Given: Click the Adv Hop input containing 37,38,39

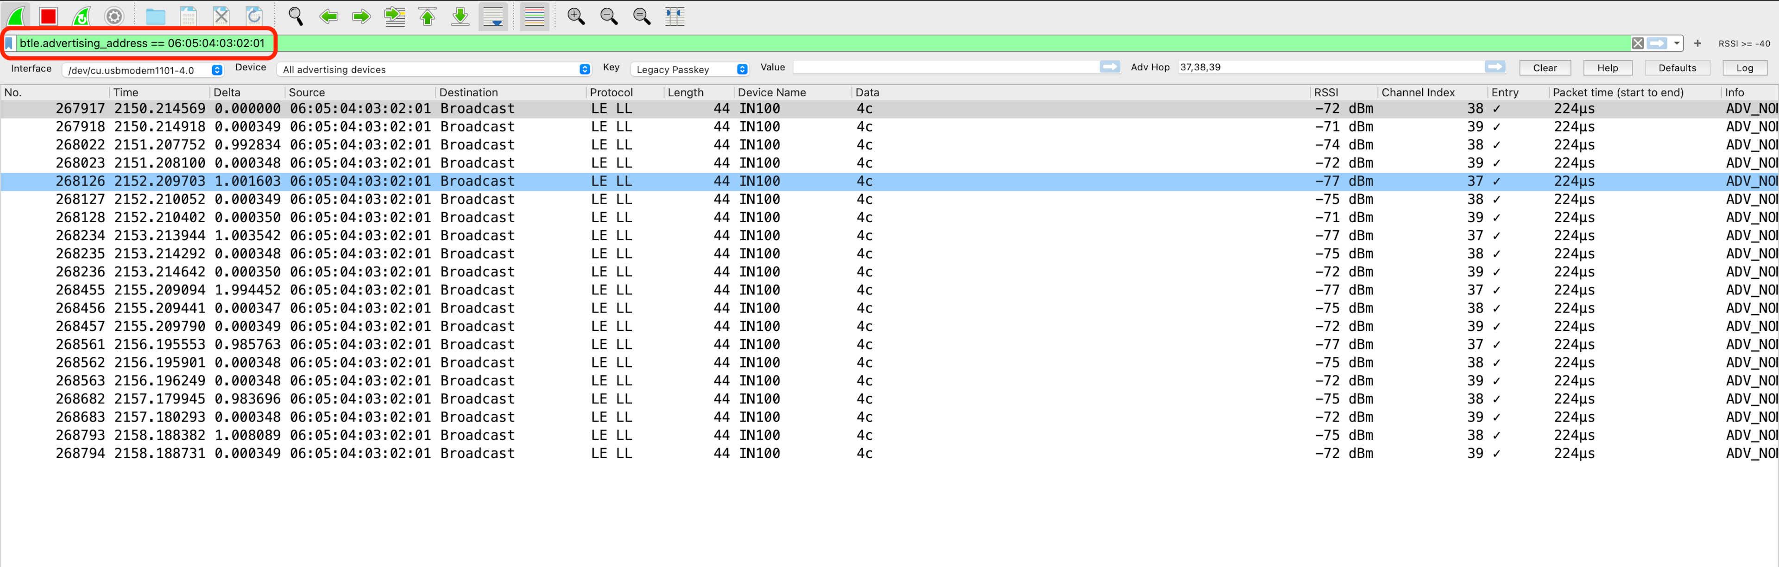Looking at the screenshot, I should point(1333,67).
